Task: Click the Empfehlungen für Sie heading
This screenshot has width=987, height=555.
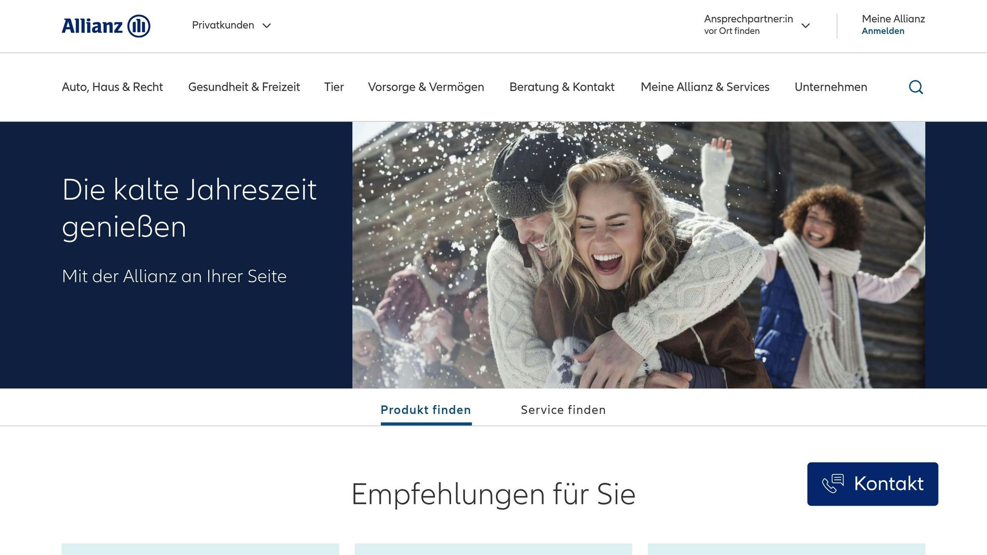Action: [x=493, y=493]
